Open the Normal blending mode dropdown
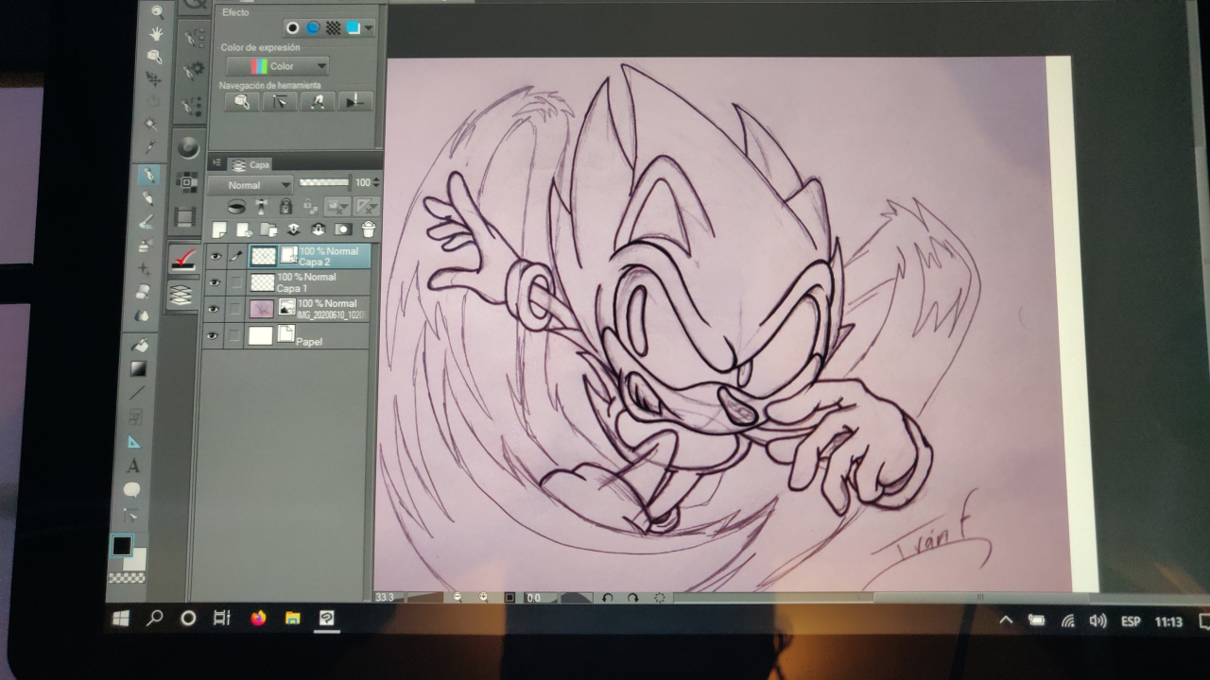The height and width of the screenshot is (680, 1210). pyautogui.click(x=251, y=185)
